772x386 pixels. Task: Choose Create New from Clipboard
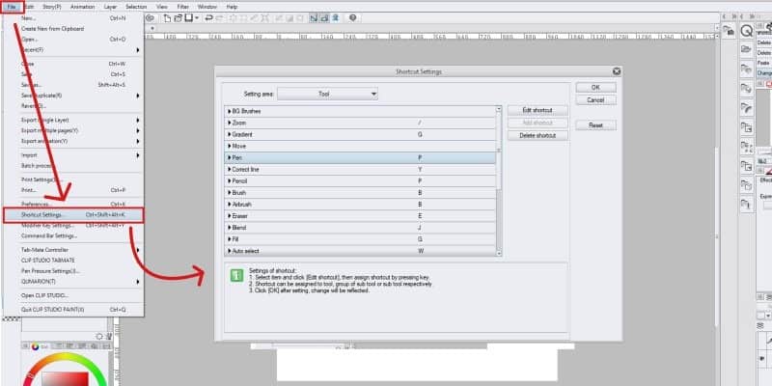click(x=73, y=29)
